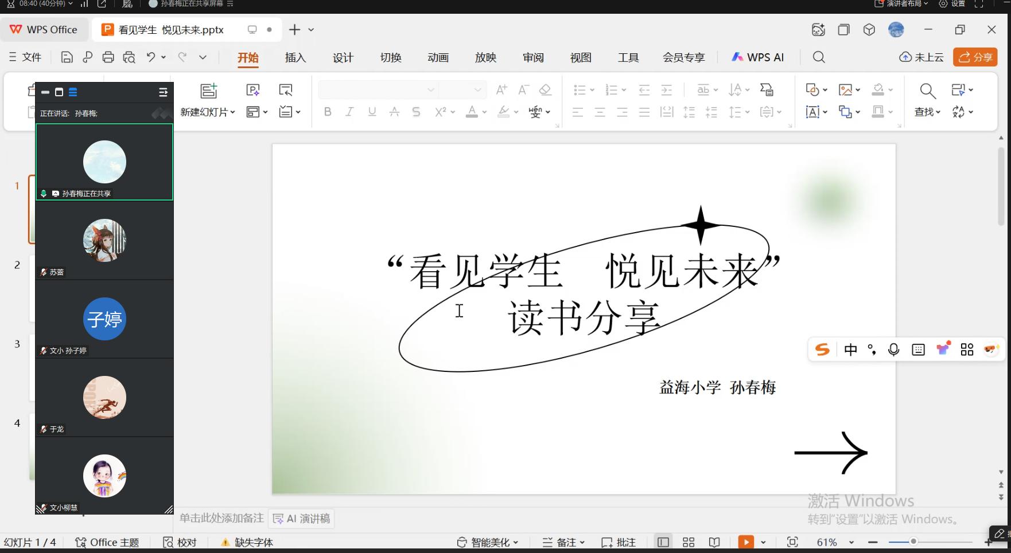Click Sogou microphone voice input icon
1011x553 pixels.
(x=893, y=350)
